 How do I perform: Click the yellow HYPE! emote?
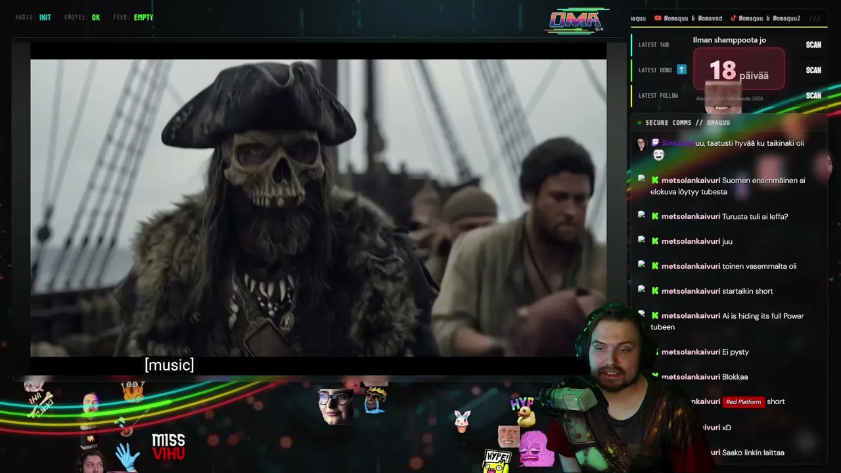497,461
